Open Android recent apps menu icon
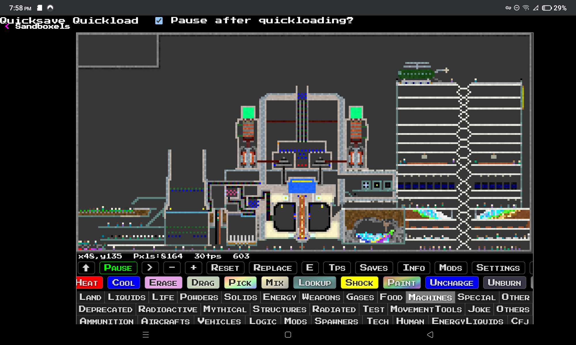Screen dimensions: 576x345 146,335
